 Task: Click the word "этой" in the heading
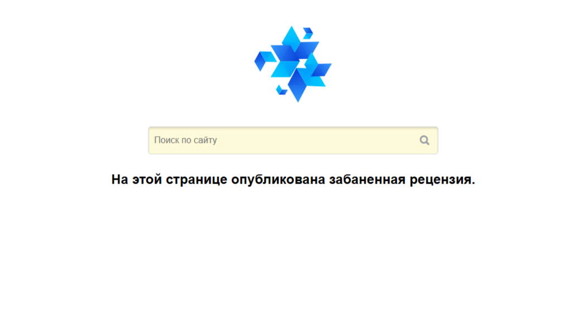click(147, 180)
